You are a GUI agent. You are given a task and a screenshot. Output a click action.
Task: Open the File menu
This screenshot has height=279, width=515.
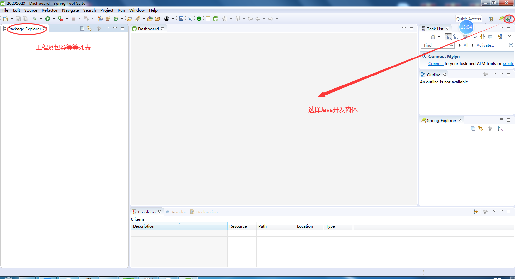tap(5, 10)
